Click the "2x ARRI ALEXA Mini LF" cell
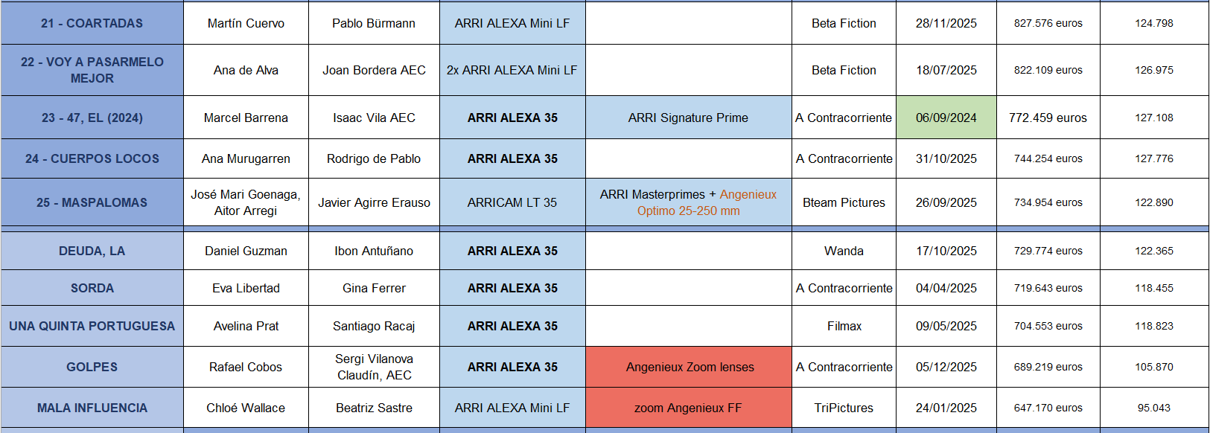The image size is (1210, 433). tap(512, 70)
